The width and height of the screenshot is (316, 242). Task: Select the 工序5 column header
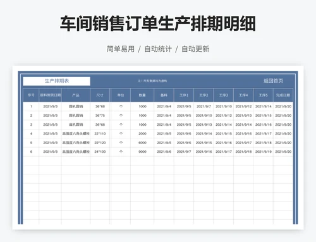[264, 95]
